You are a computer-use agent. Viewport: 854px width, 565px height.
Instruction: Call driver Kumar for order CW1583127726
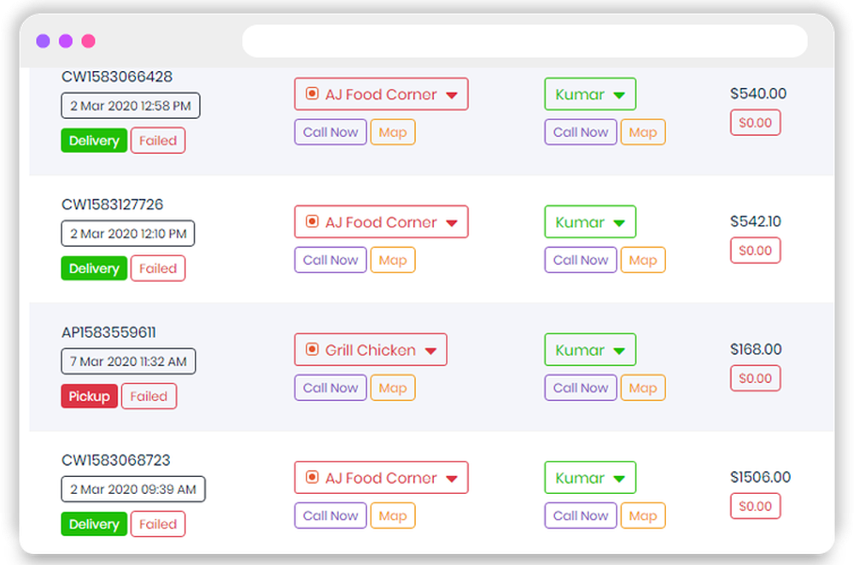[x=581, y=260]
